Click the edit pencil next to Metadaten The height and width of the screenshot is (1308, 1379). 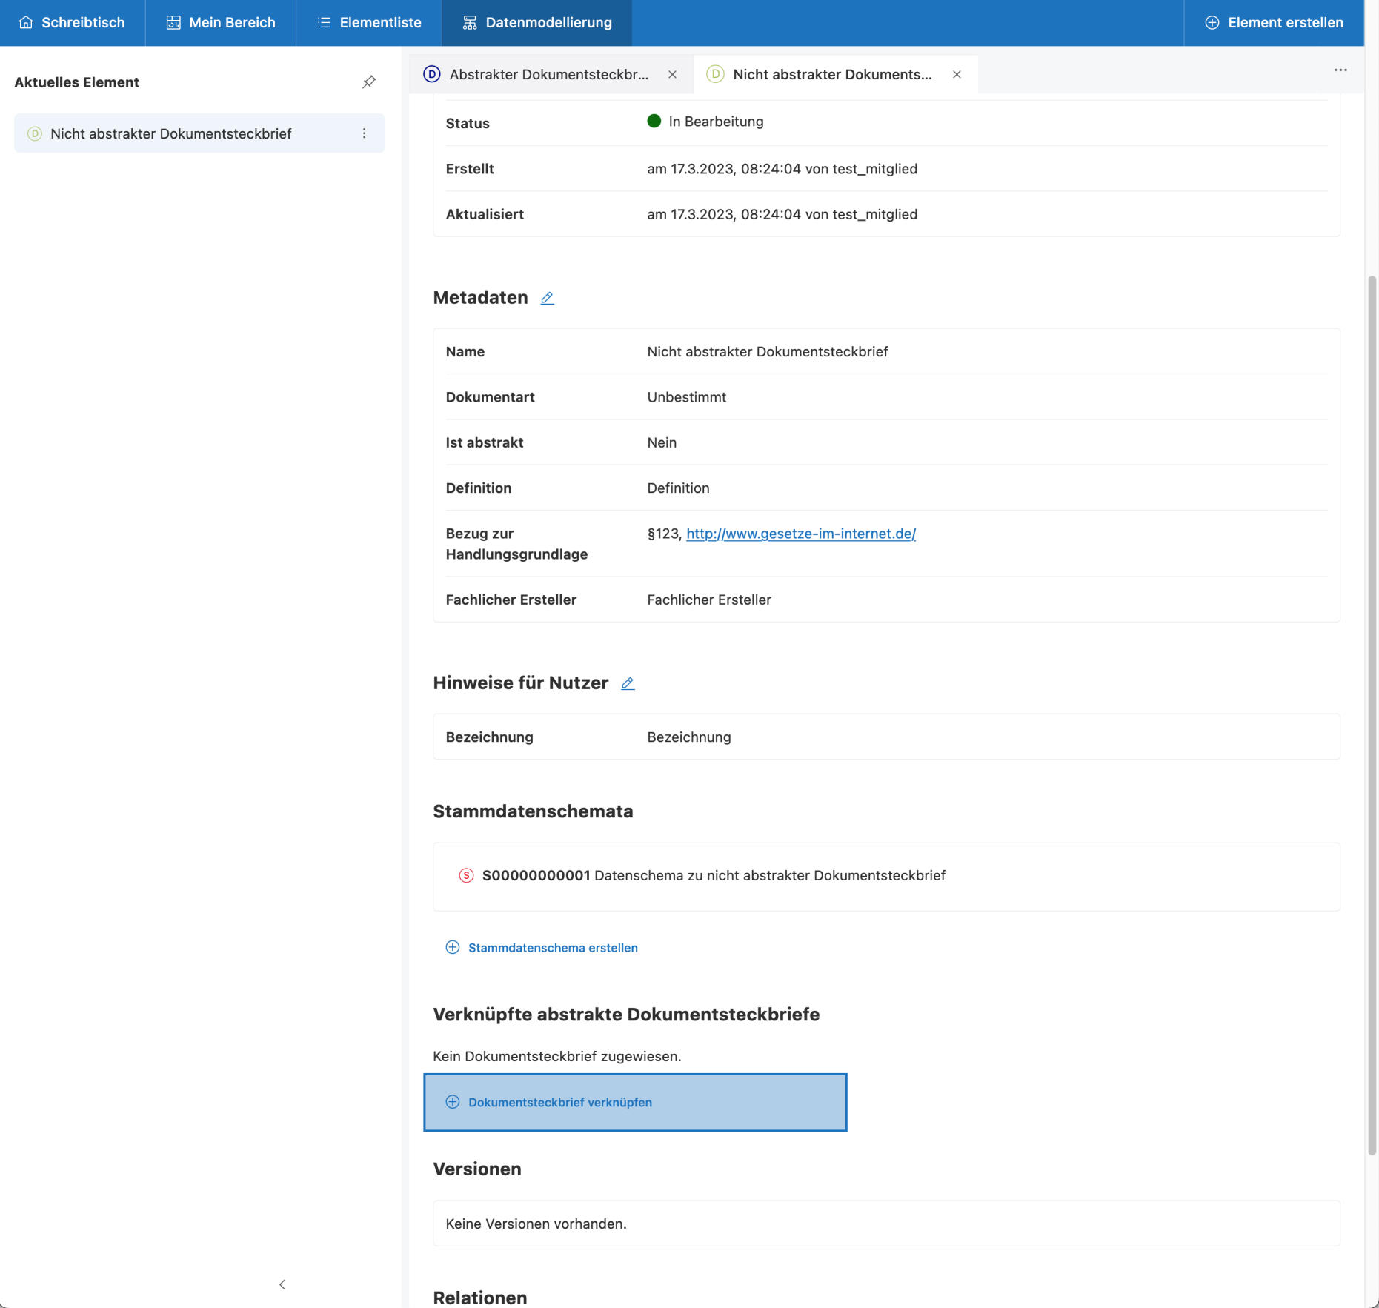pyautogui.click(x=547, y=298)
